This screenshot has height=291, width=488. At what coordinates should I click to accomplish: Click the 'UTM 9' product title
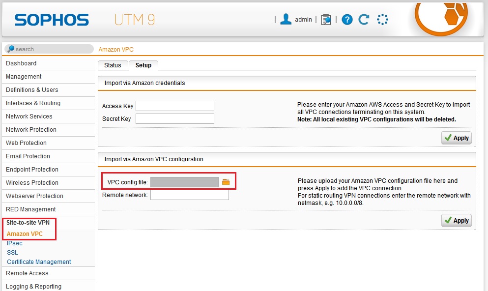tap(135, 20)
